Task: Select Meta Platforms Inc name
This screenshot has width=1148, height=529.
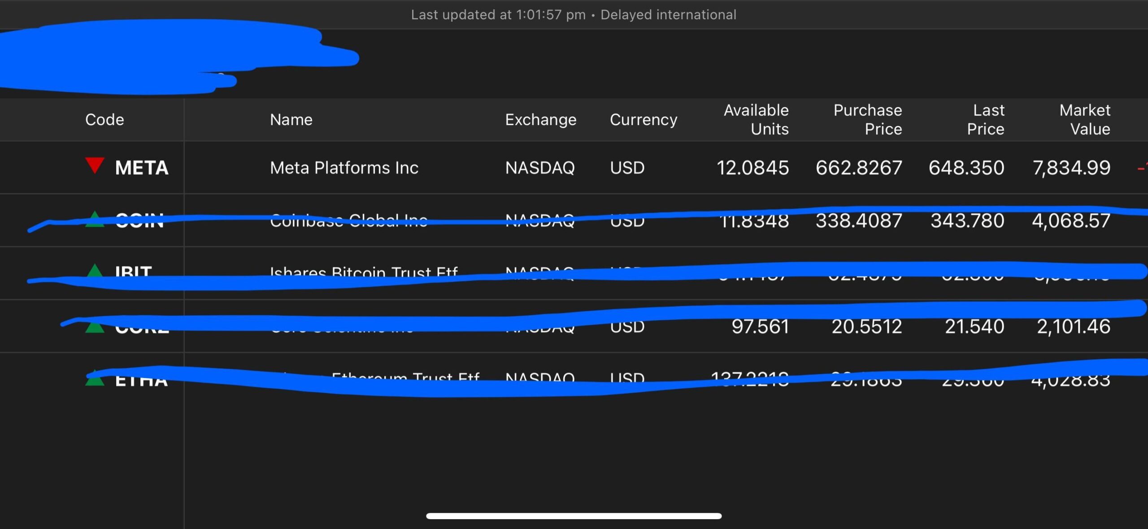Action: (x=344, y=168)
